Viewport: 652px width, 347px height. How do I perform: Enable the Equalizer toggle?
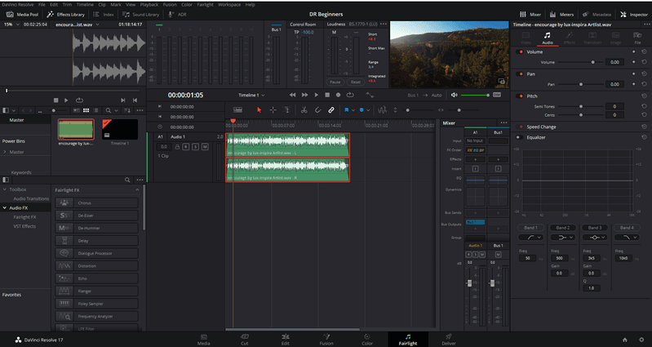(520, 137)
